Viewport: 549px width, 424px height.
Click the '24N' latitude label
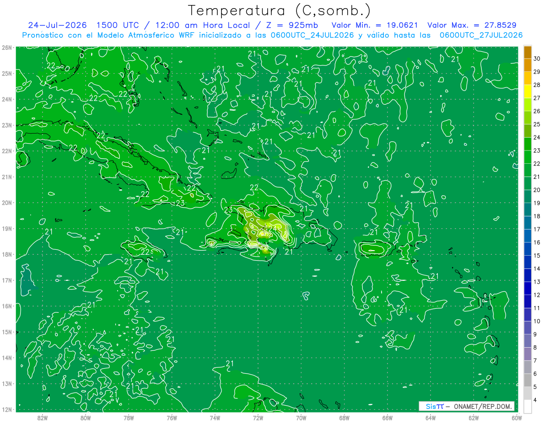6,99
